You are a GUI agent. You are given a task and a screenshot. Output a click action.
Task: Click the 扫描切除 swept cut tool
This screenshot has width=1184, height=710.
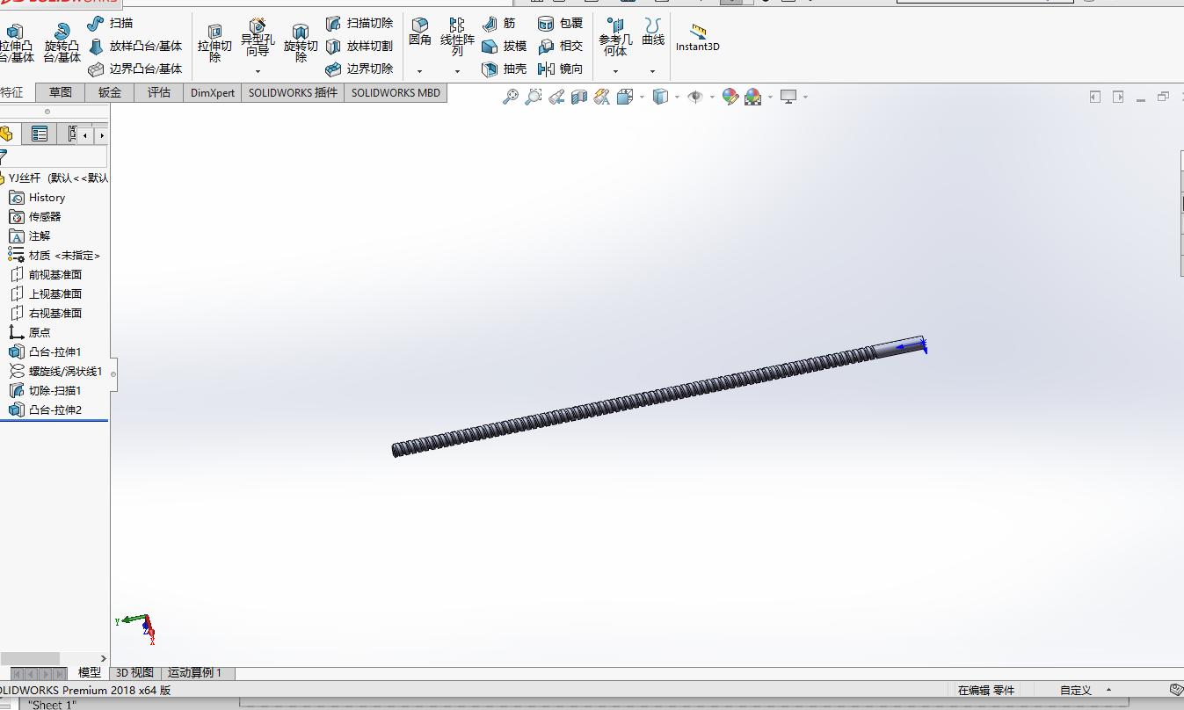[x=360, y=23]
